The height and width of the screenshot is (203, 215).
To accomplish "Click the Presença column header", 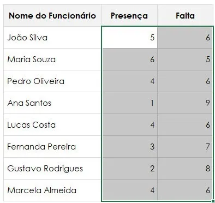I will [x=129, y=16].
